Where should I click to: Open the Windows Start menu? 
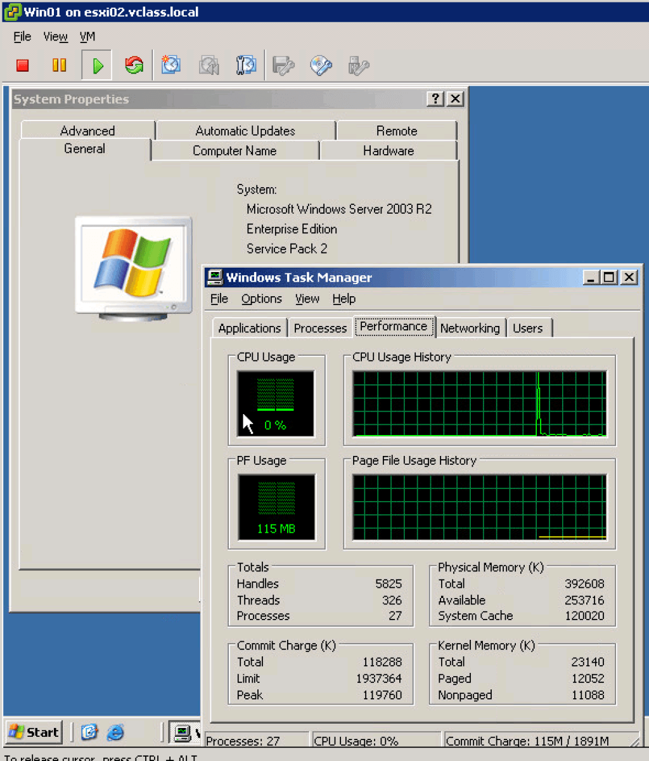pos(32,732)
